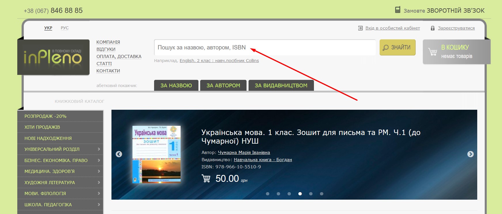Go to the previous slide with left arrow
502x214 pixels.
119,154
